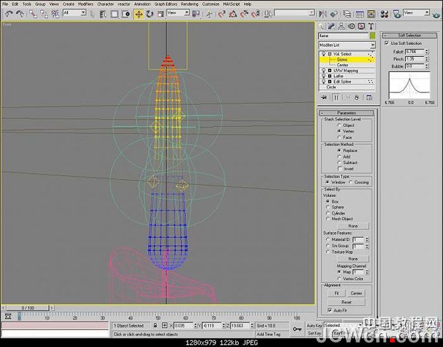Open Curve Editor toolbar icon
The height and width of the screenshot is (347, 443).
pos(360,14)
